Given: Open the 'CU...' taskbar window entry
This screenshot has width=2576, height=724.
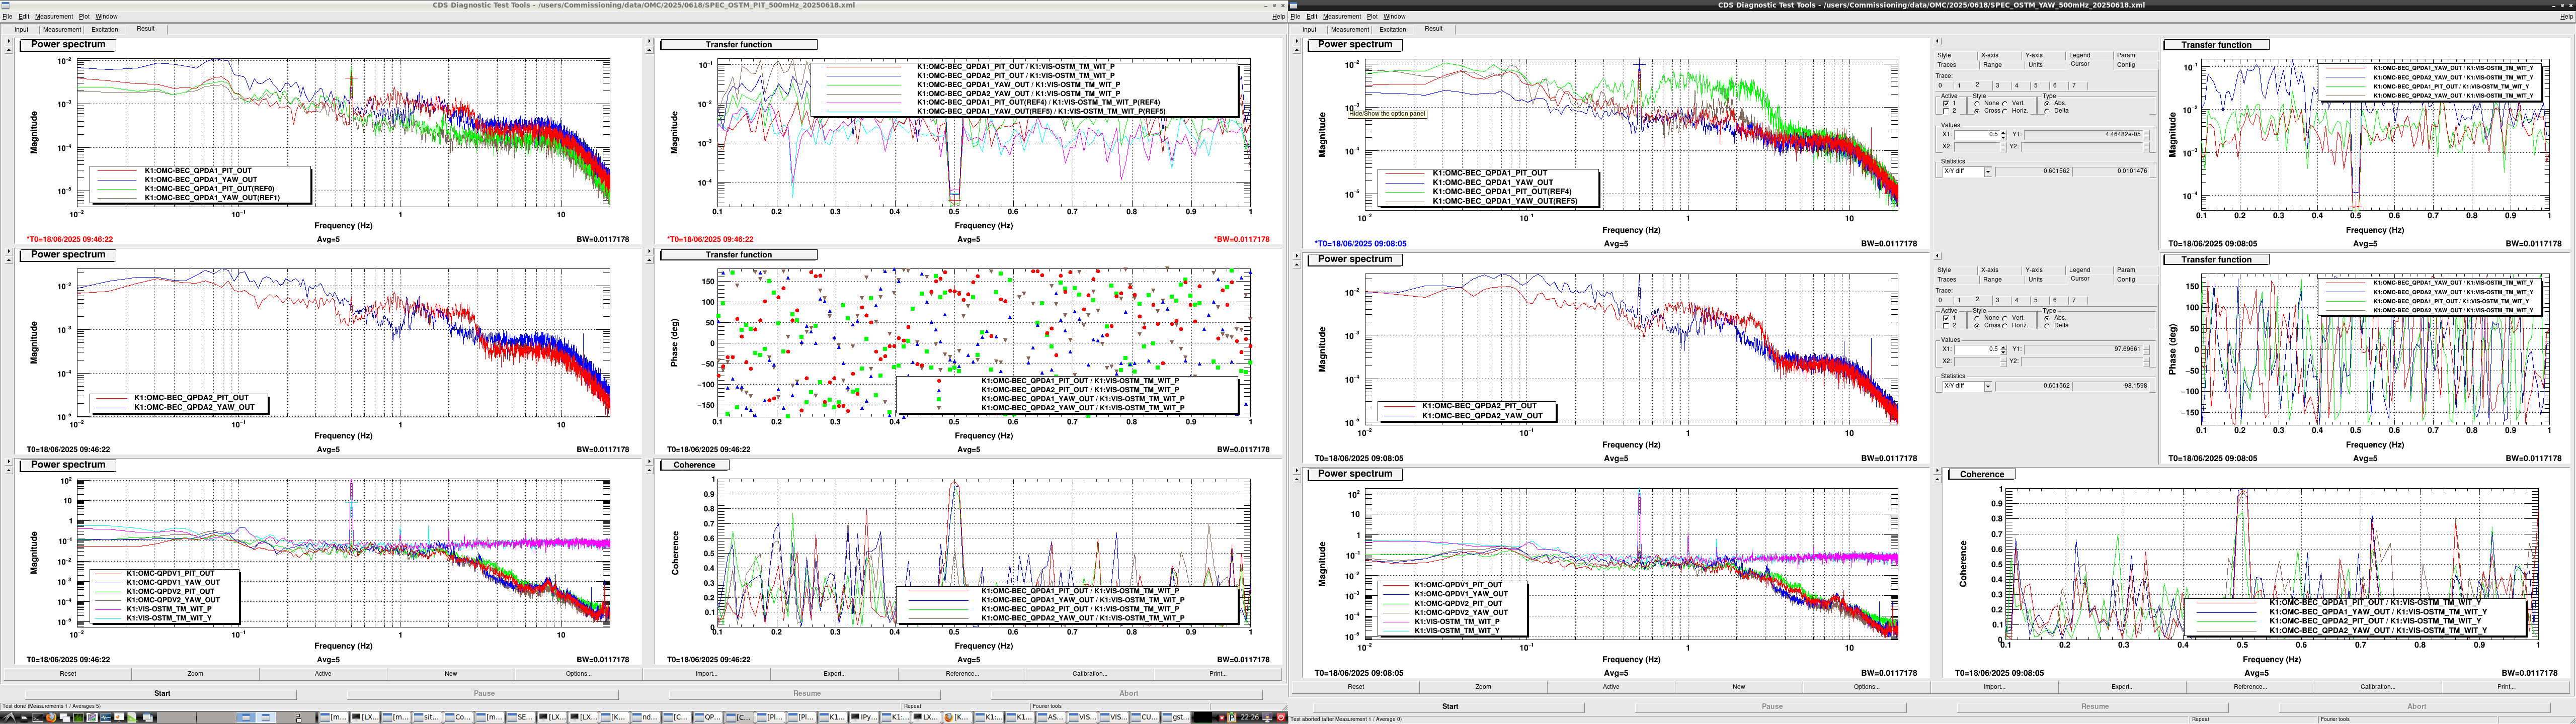Looking at the screenshot, I should [1145, 717].
